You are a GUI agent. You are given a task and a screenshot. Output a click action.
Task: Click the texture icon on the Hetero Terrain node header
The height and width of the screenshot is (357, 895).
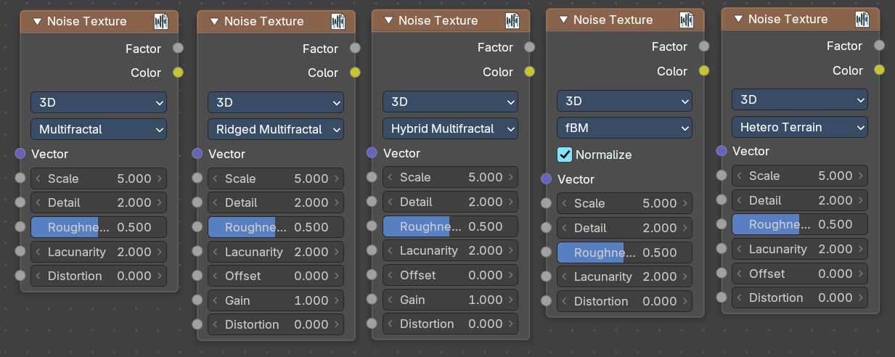(x=862, y=19)
